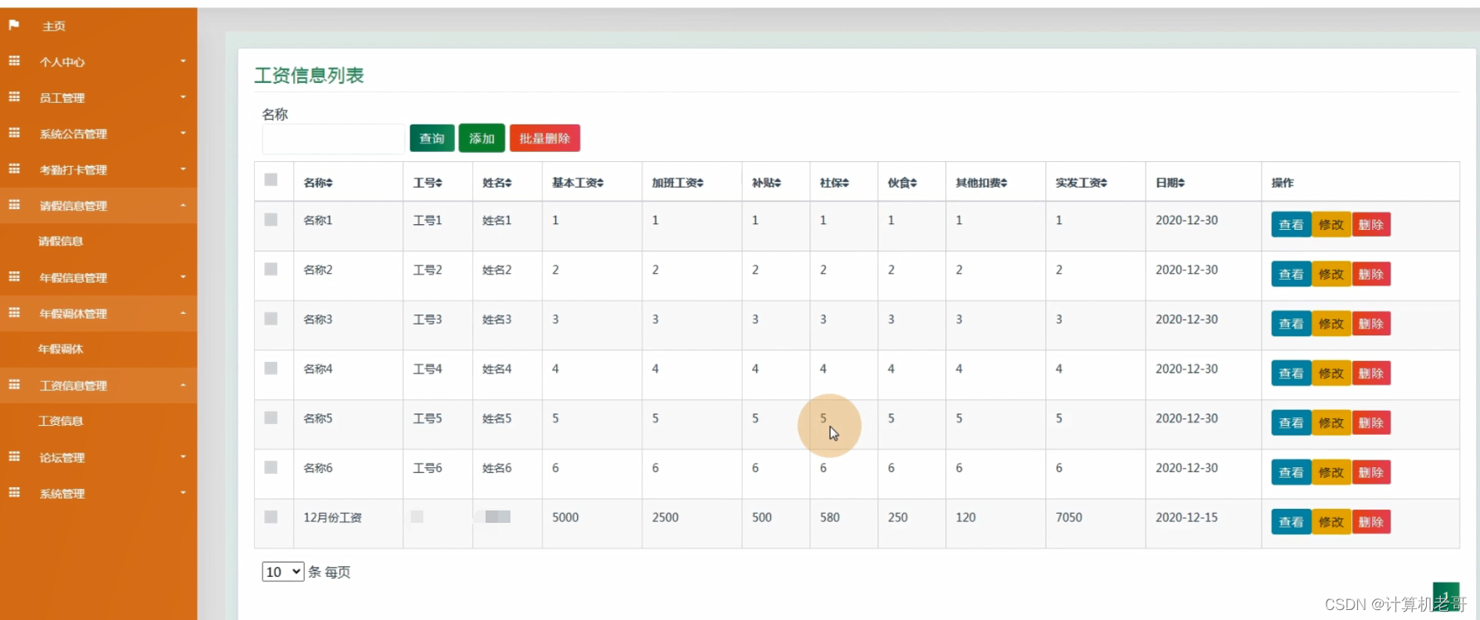This screenshot has width=1480, height=620.
Task: Expand the 员工管理 menu arrow
Action: pyautogui.click(x=183, y=97)
